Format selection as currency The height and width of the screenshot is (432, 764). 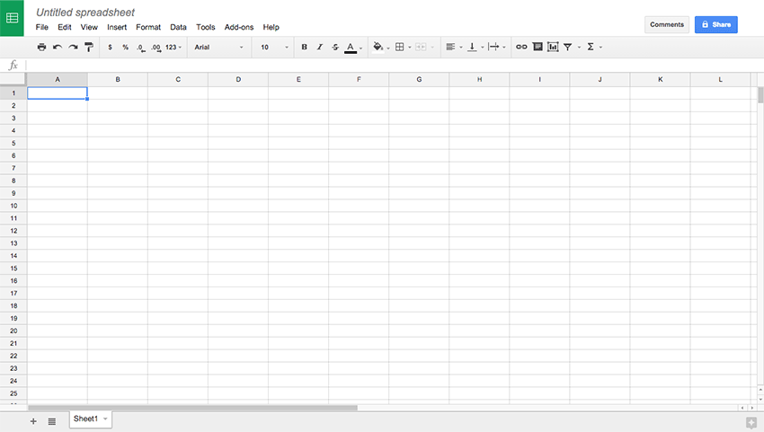(x=111, y=48)
